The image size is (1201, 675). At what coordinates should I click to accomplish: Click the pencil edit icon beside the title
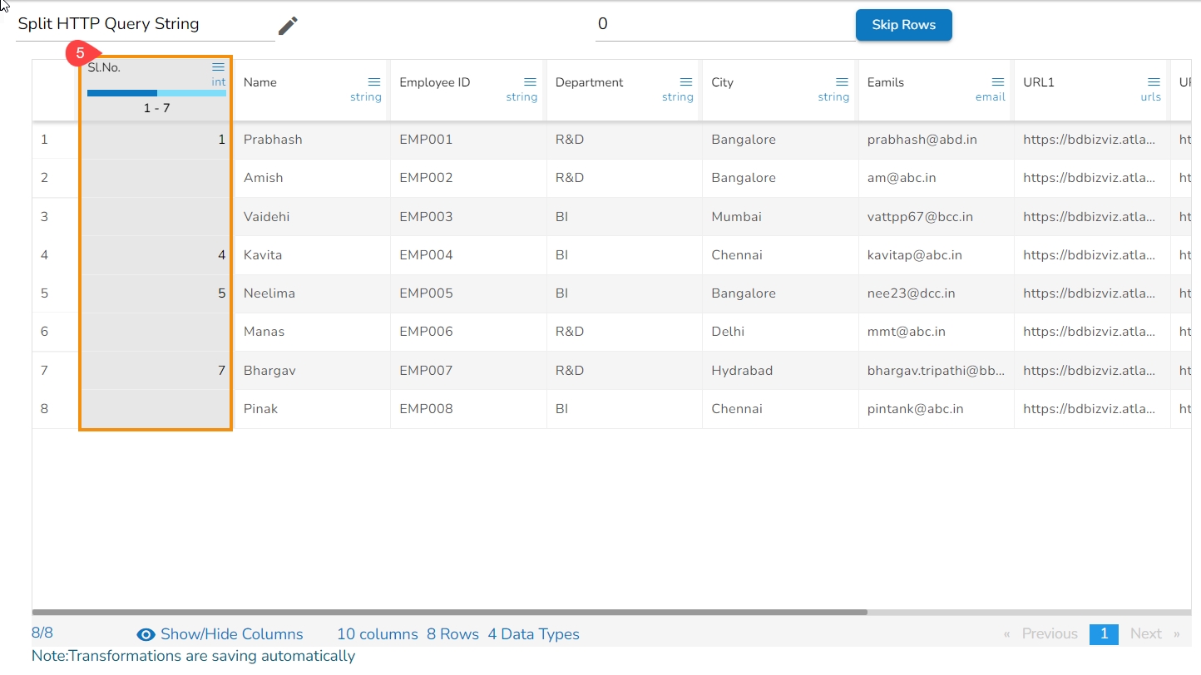pyautogui.click(x=288, y=26)
